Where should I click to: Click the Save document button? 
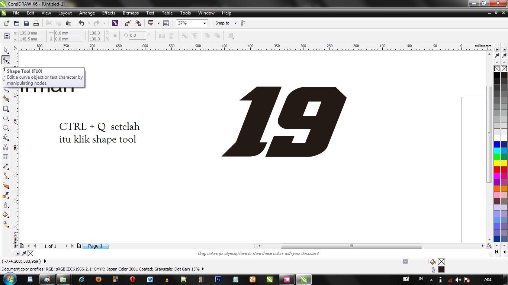pos(26,23)
